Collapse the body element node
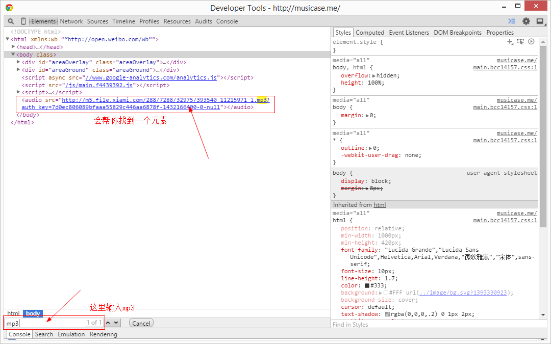551x344 pixels. coord(13,55)
